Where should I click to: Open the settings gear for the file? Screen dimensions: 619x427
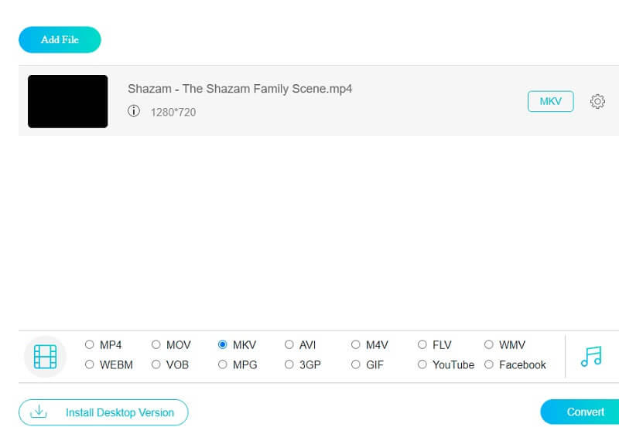(597, 101)
